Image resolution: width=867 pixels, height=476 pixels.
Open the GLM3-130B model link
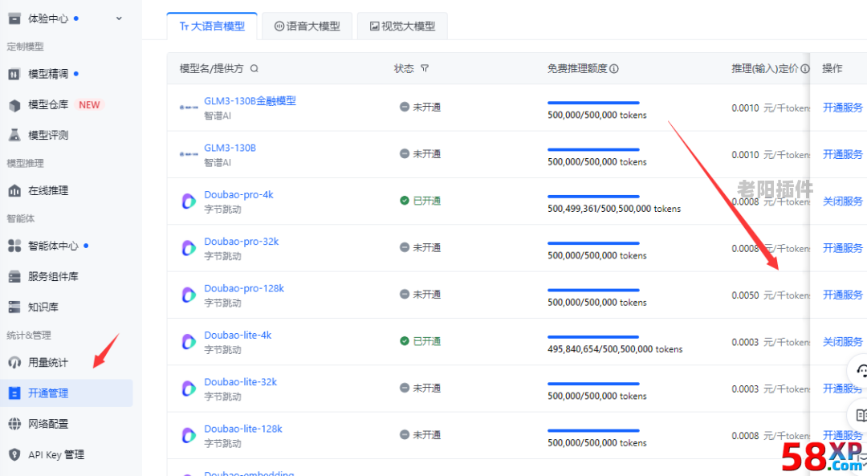[x=230, y=148]
